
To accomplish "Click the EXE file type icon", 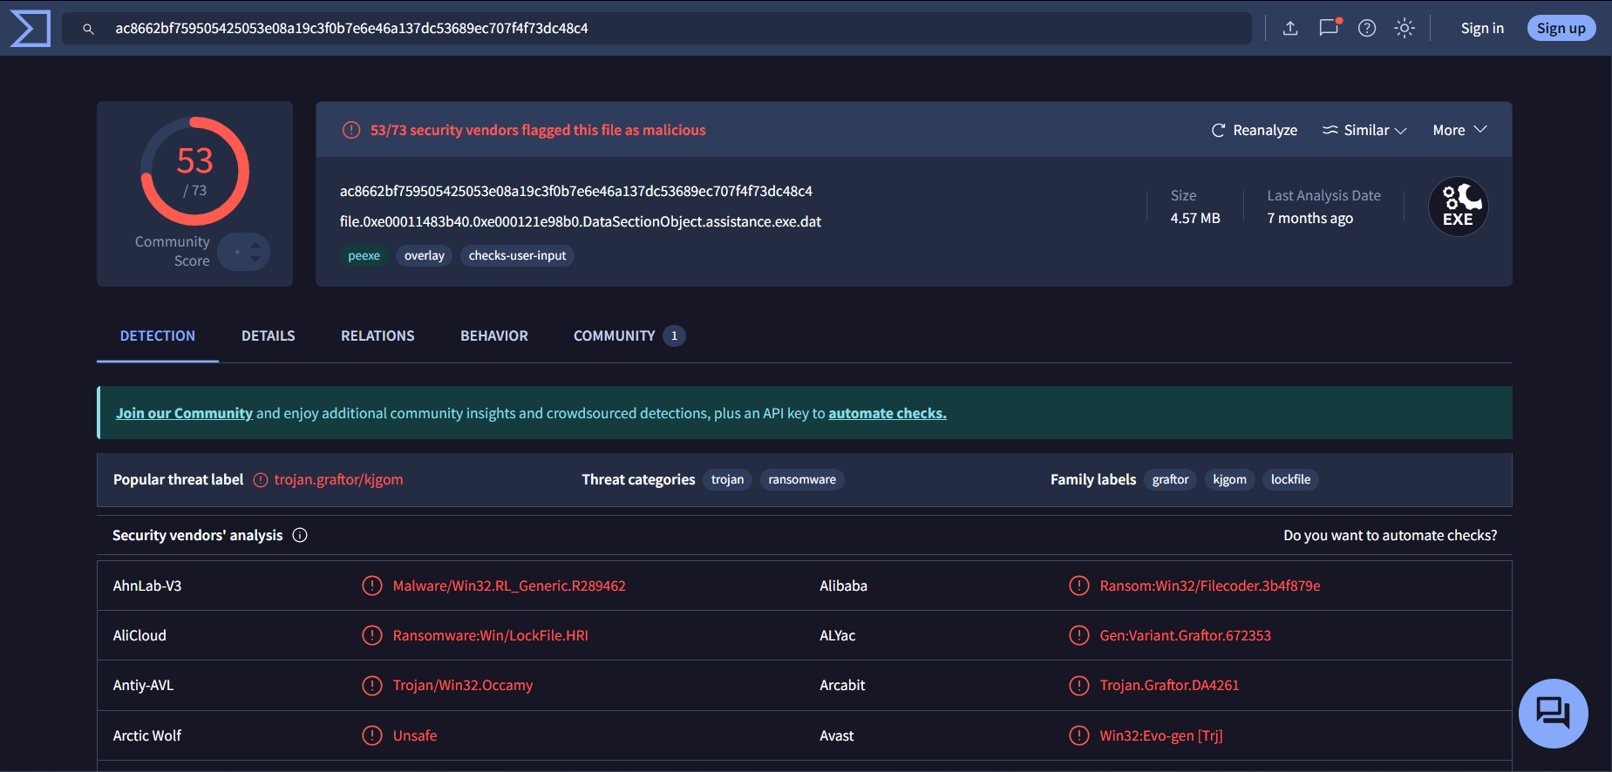I will 1458,207.
